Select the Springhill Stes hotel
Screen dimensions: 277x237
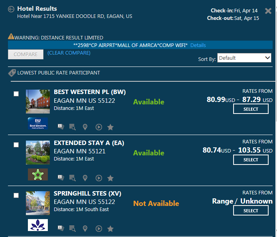tap(251, 210)
